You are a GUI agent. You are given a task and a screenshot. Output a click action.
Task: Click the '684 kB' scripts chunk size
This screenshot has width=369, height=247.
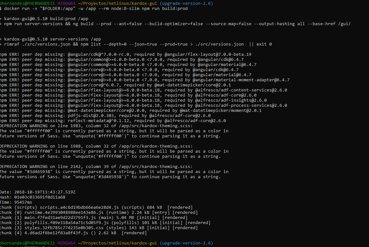click(155, 207)
